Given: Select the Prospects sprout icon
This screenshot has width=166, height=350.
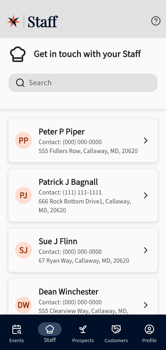Looking at the screenshot, I should (83, 329).
